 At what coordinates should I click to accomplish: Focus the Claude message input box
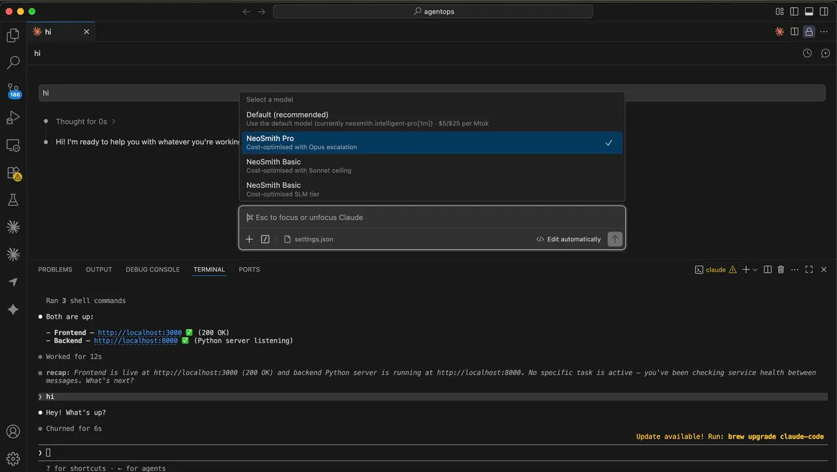click(432, 217)
